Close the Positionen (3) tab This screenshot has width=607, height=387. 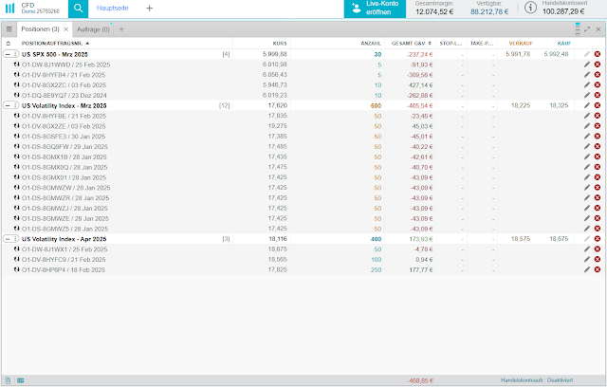click(x=65, y=29)
